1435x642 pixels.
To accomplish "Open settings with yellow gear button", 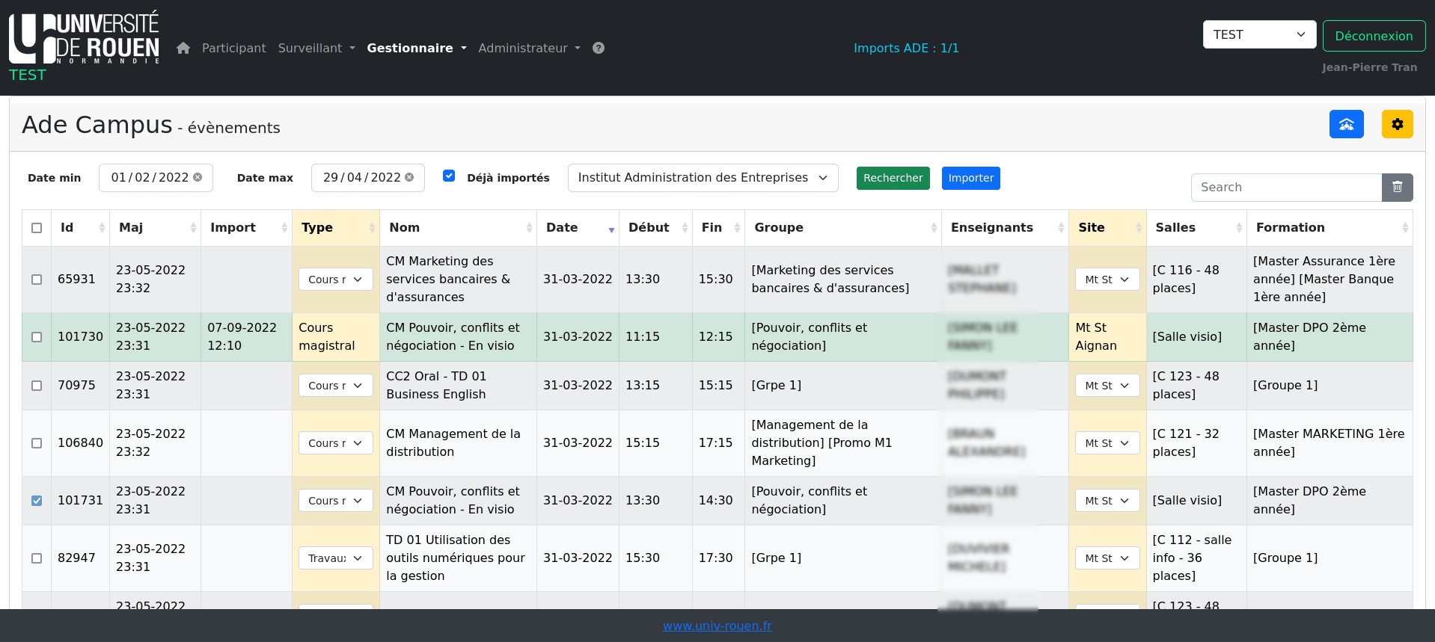I will point(1397,124).
